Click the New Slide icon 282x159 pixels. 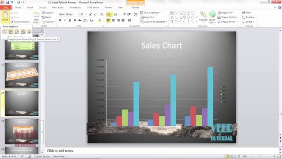pos(36,15)
